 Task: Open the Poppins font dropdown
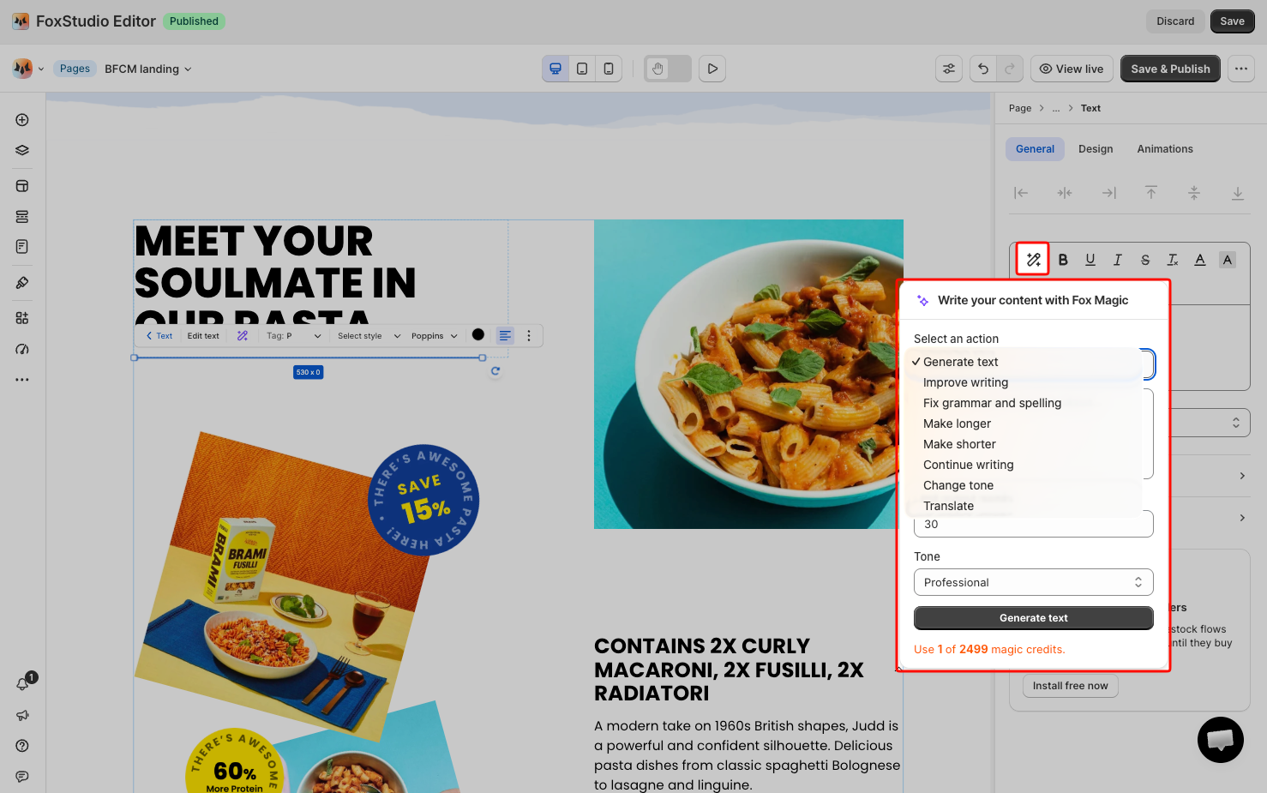pyautogui.click(x=435, y=335)
